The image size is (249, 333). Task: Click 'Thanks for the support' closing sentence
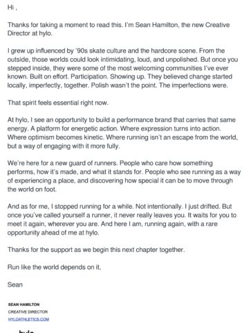tap(96, 250)
